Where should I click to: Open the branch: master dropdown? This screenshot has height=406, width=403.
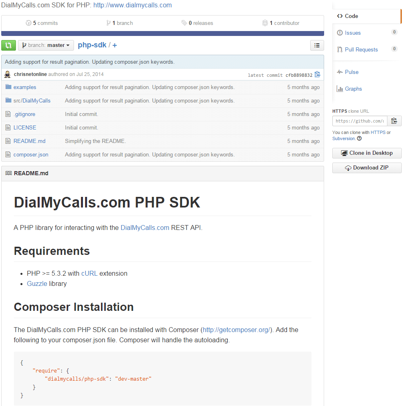point(46,45)
